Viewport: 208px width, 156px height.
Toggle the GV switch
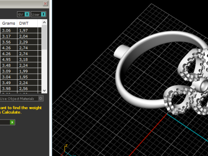tap(27, 14)
